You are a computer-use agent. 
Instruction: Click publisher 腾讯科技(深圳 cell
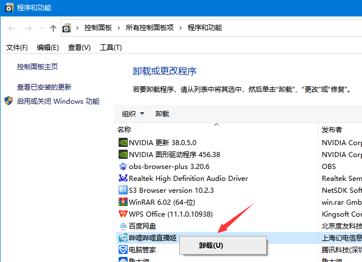tap(342, 250)
